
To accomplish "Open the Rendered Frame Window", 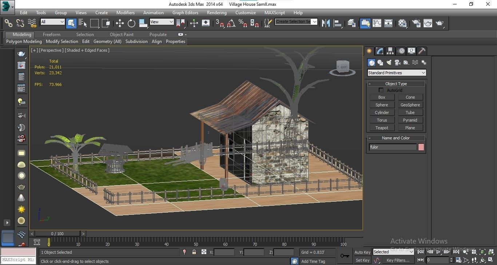I will point(428,23).
